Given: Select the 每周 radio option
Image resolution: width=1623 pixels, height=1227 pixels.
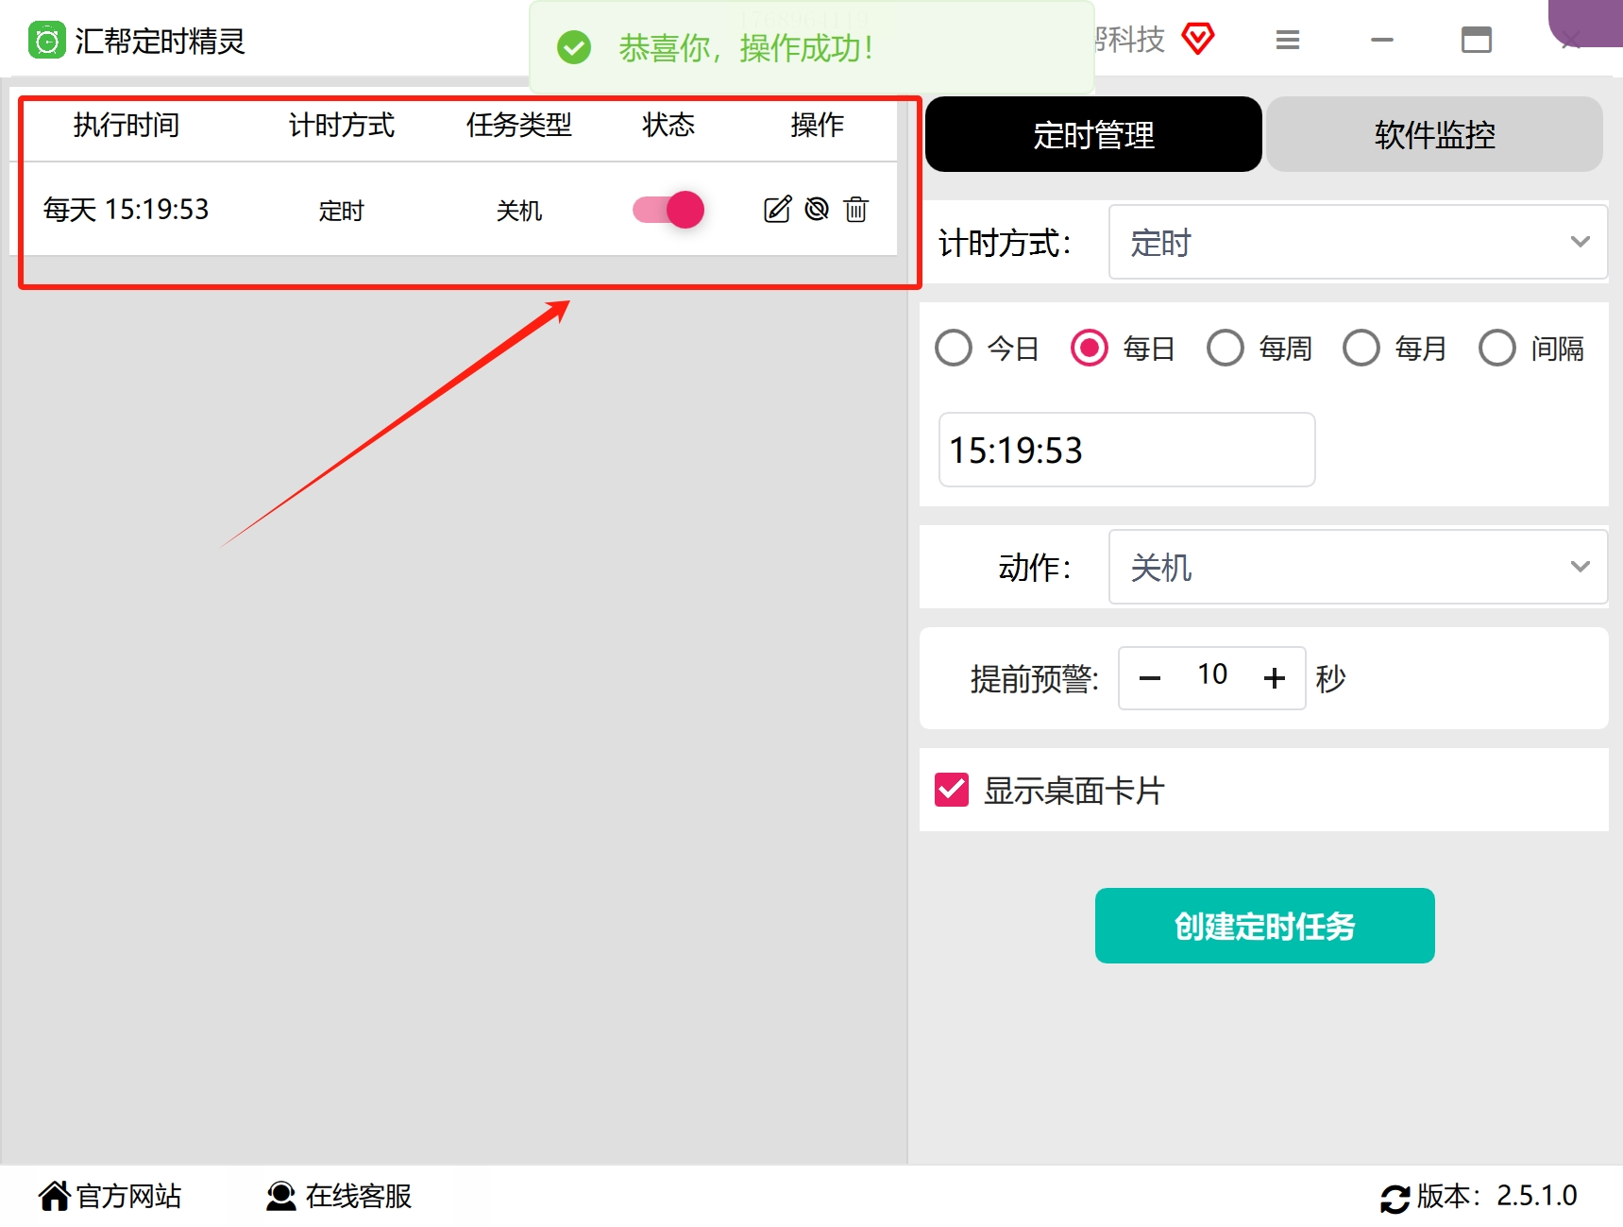Looking at the screenshot, I should tap(1226, 348).
